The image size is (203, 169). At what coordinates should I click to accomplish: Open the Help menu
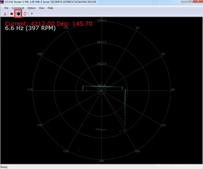pos(50,8)
